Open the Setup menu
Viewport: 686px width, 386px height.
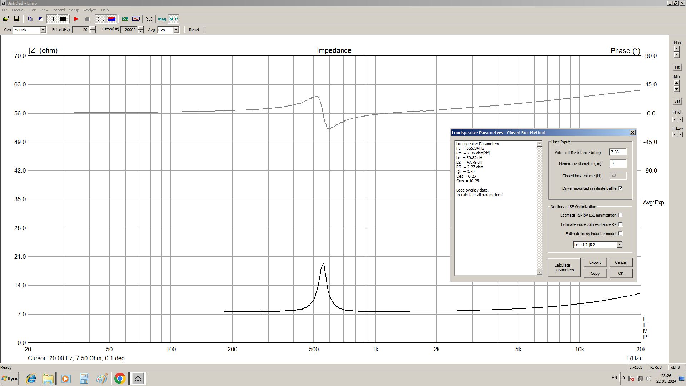click(x=74, y=10)
